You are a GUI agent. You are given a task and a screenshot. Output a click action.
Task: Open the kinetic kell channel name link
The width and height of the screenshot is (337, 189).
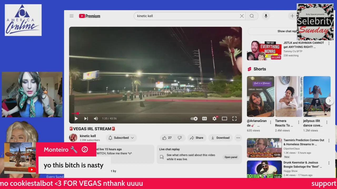click(x=88, y=136)
